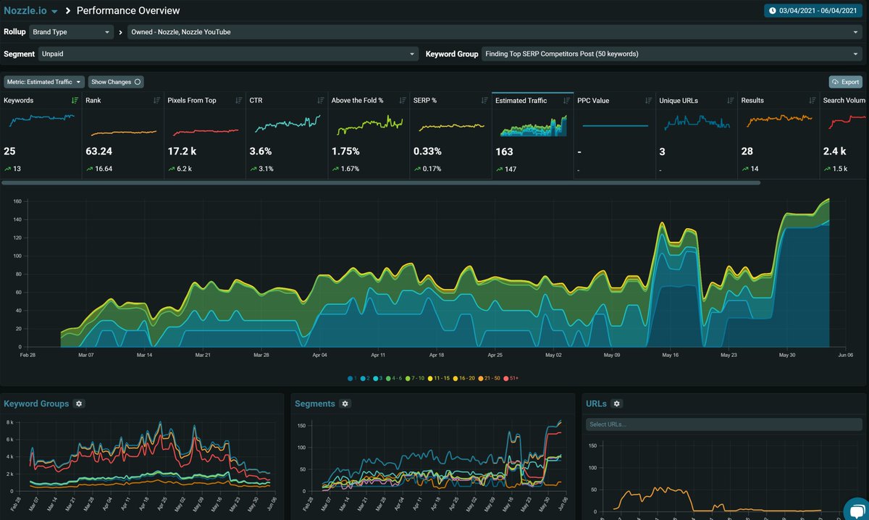The image size is (869, 520).
Task: Click sort icon on PPC Value card
Action: click(647, 101)
